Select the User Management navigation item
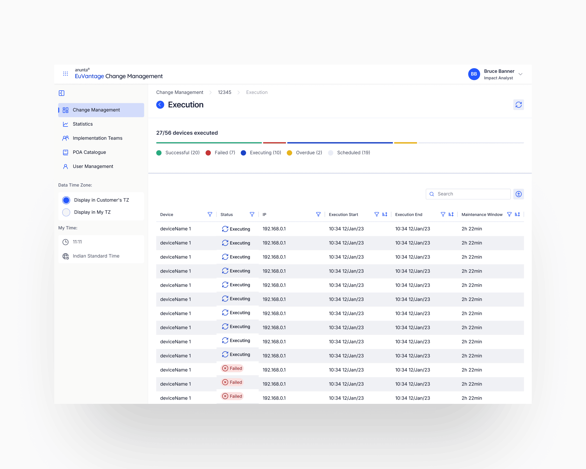This screenshot has height=469, width=586. pos(93,166)
